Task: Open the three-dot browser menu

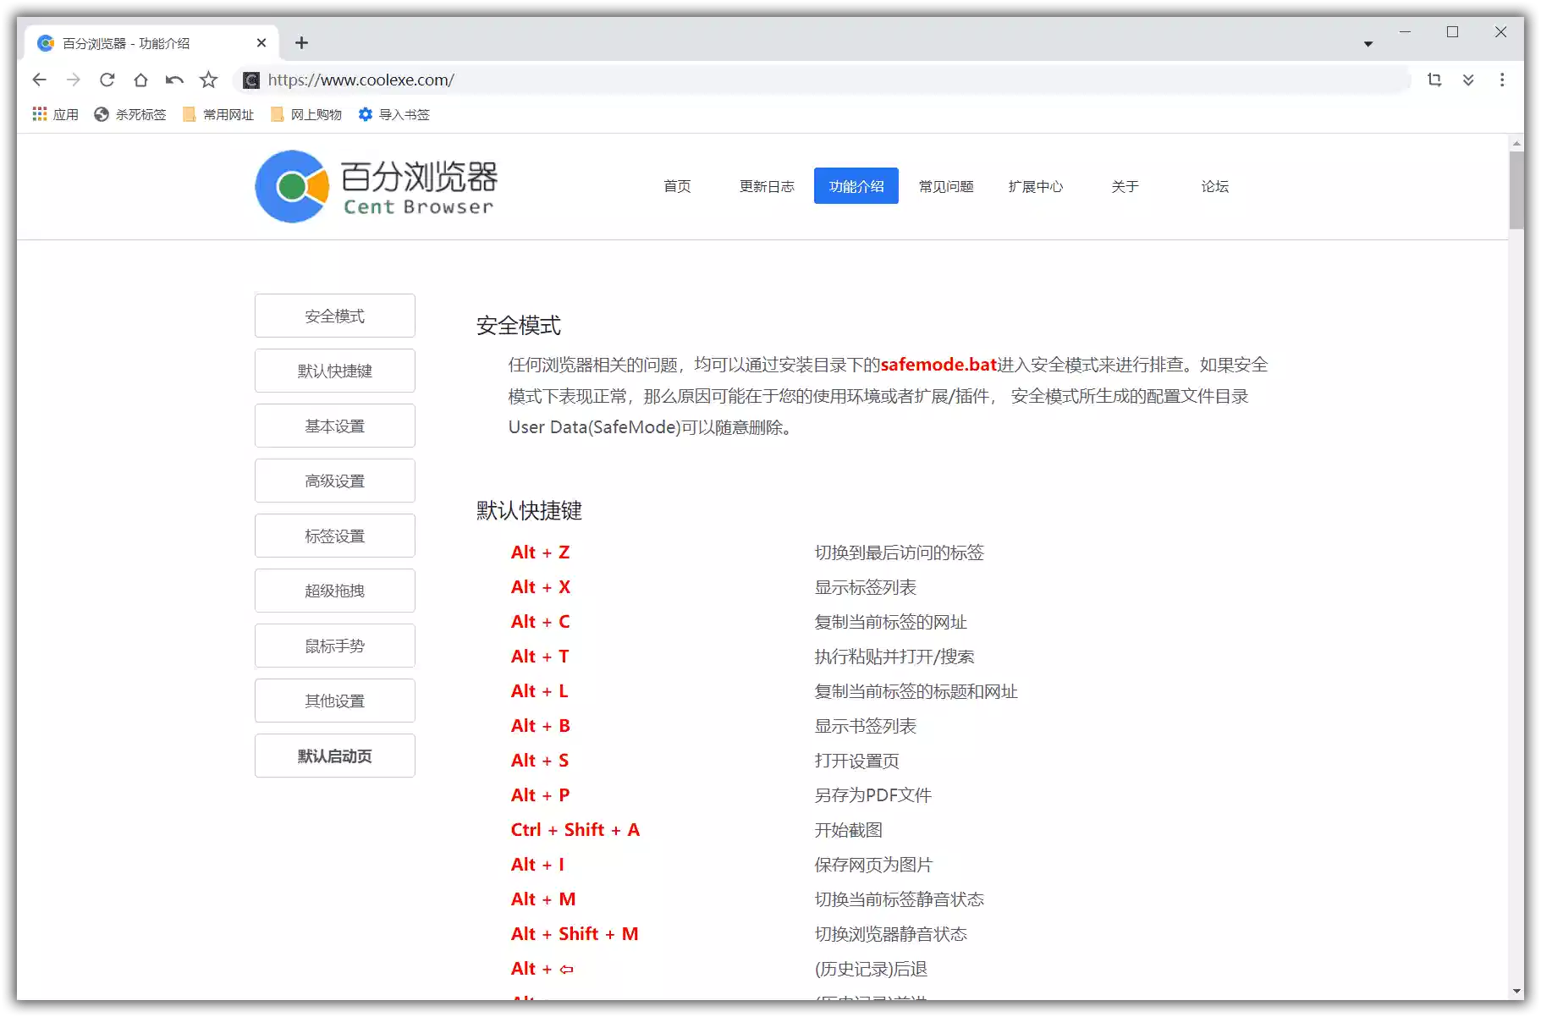Action: (1502, 80)
